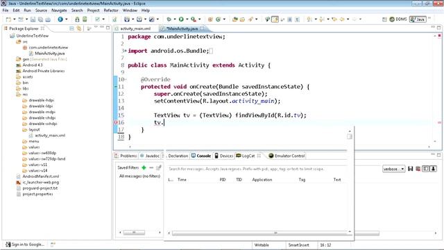Click the Java perspective button
This screenshot has width=444, height=250.
[418, 19]
